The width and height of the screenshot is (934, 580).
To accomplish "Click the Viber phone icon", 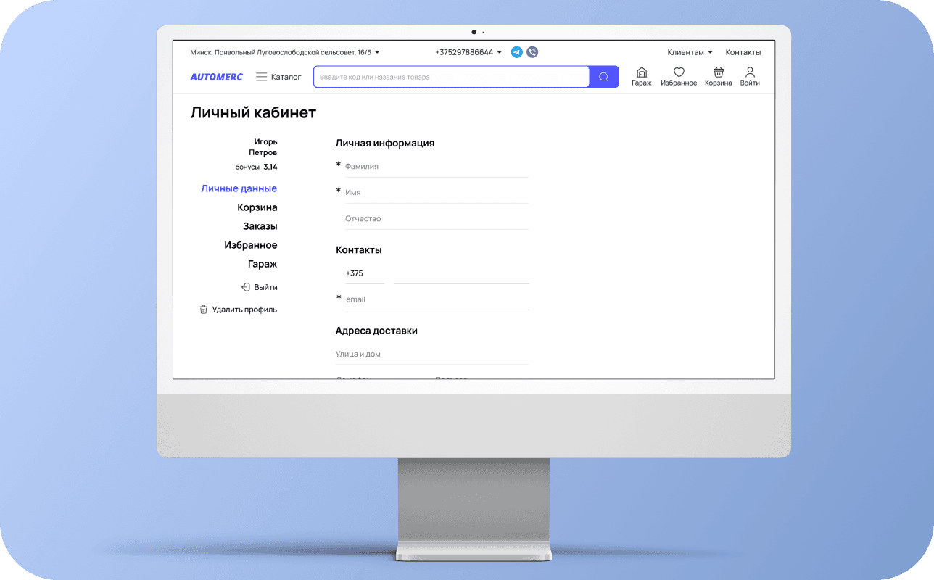I will point(532,52).
